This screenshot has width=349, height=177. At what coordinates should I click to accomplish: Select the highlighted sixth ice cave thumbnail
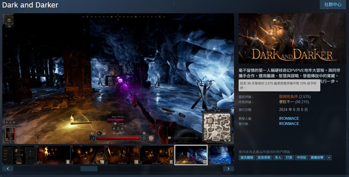coord(191,155)
